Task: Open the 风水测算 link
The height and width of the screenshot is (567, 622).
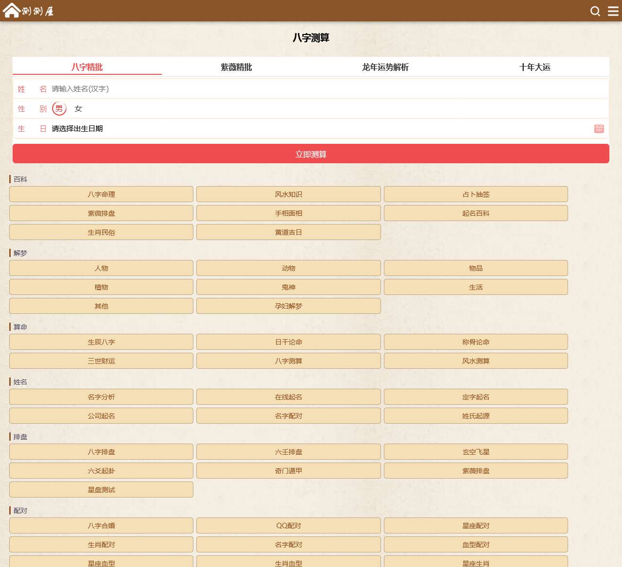Action: (476, 361)
